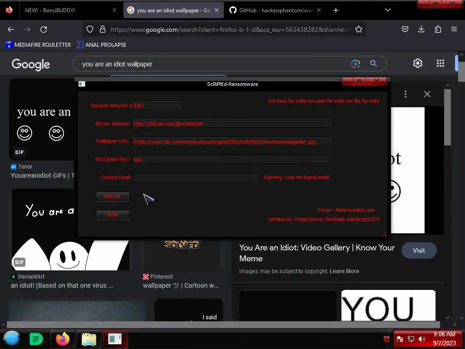The image size is (465, 349).
Task: Open clock showing 9:06 AM
Action: [x=444, y=339]
